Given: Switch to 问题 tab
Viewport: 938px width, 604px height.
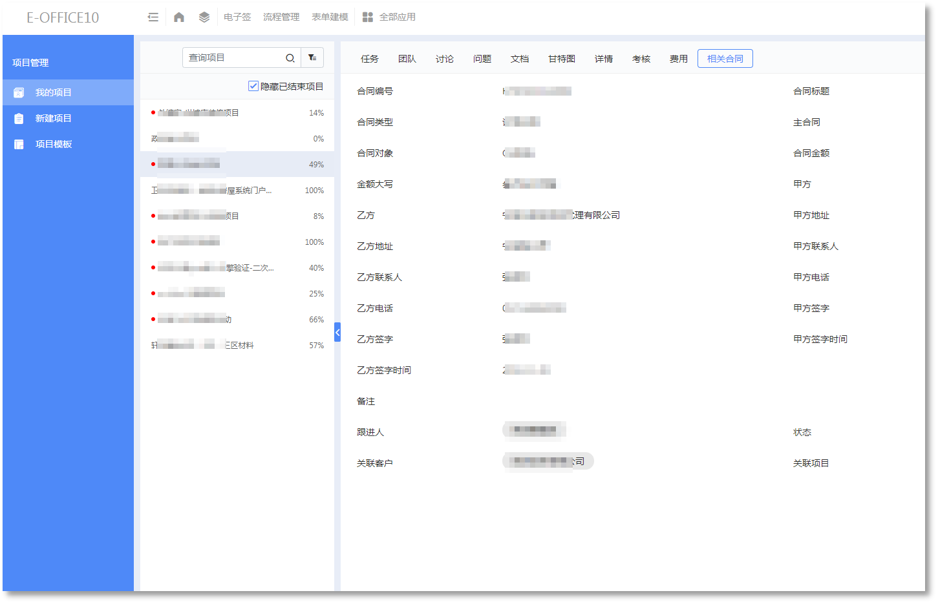Looking at the screenshot, I should tap(482, 59).
